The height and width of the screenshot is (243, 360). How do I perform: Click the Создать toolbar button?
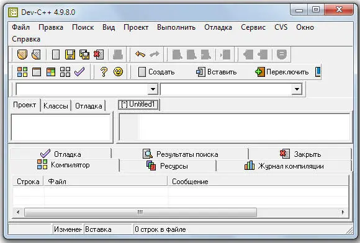pos(156,72)
